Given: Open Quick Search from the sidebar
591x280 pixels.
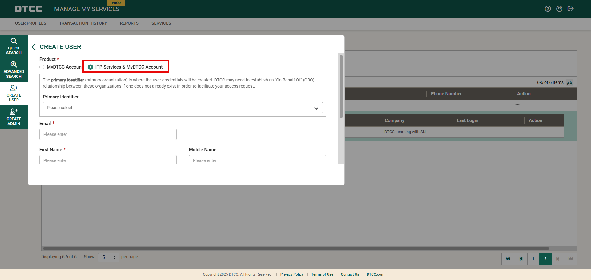Looking at the screenshot, I should click(14, 46).
